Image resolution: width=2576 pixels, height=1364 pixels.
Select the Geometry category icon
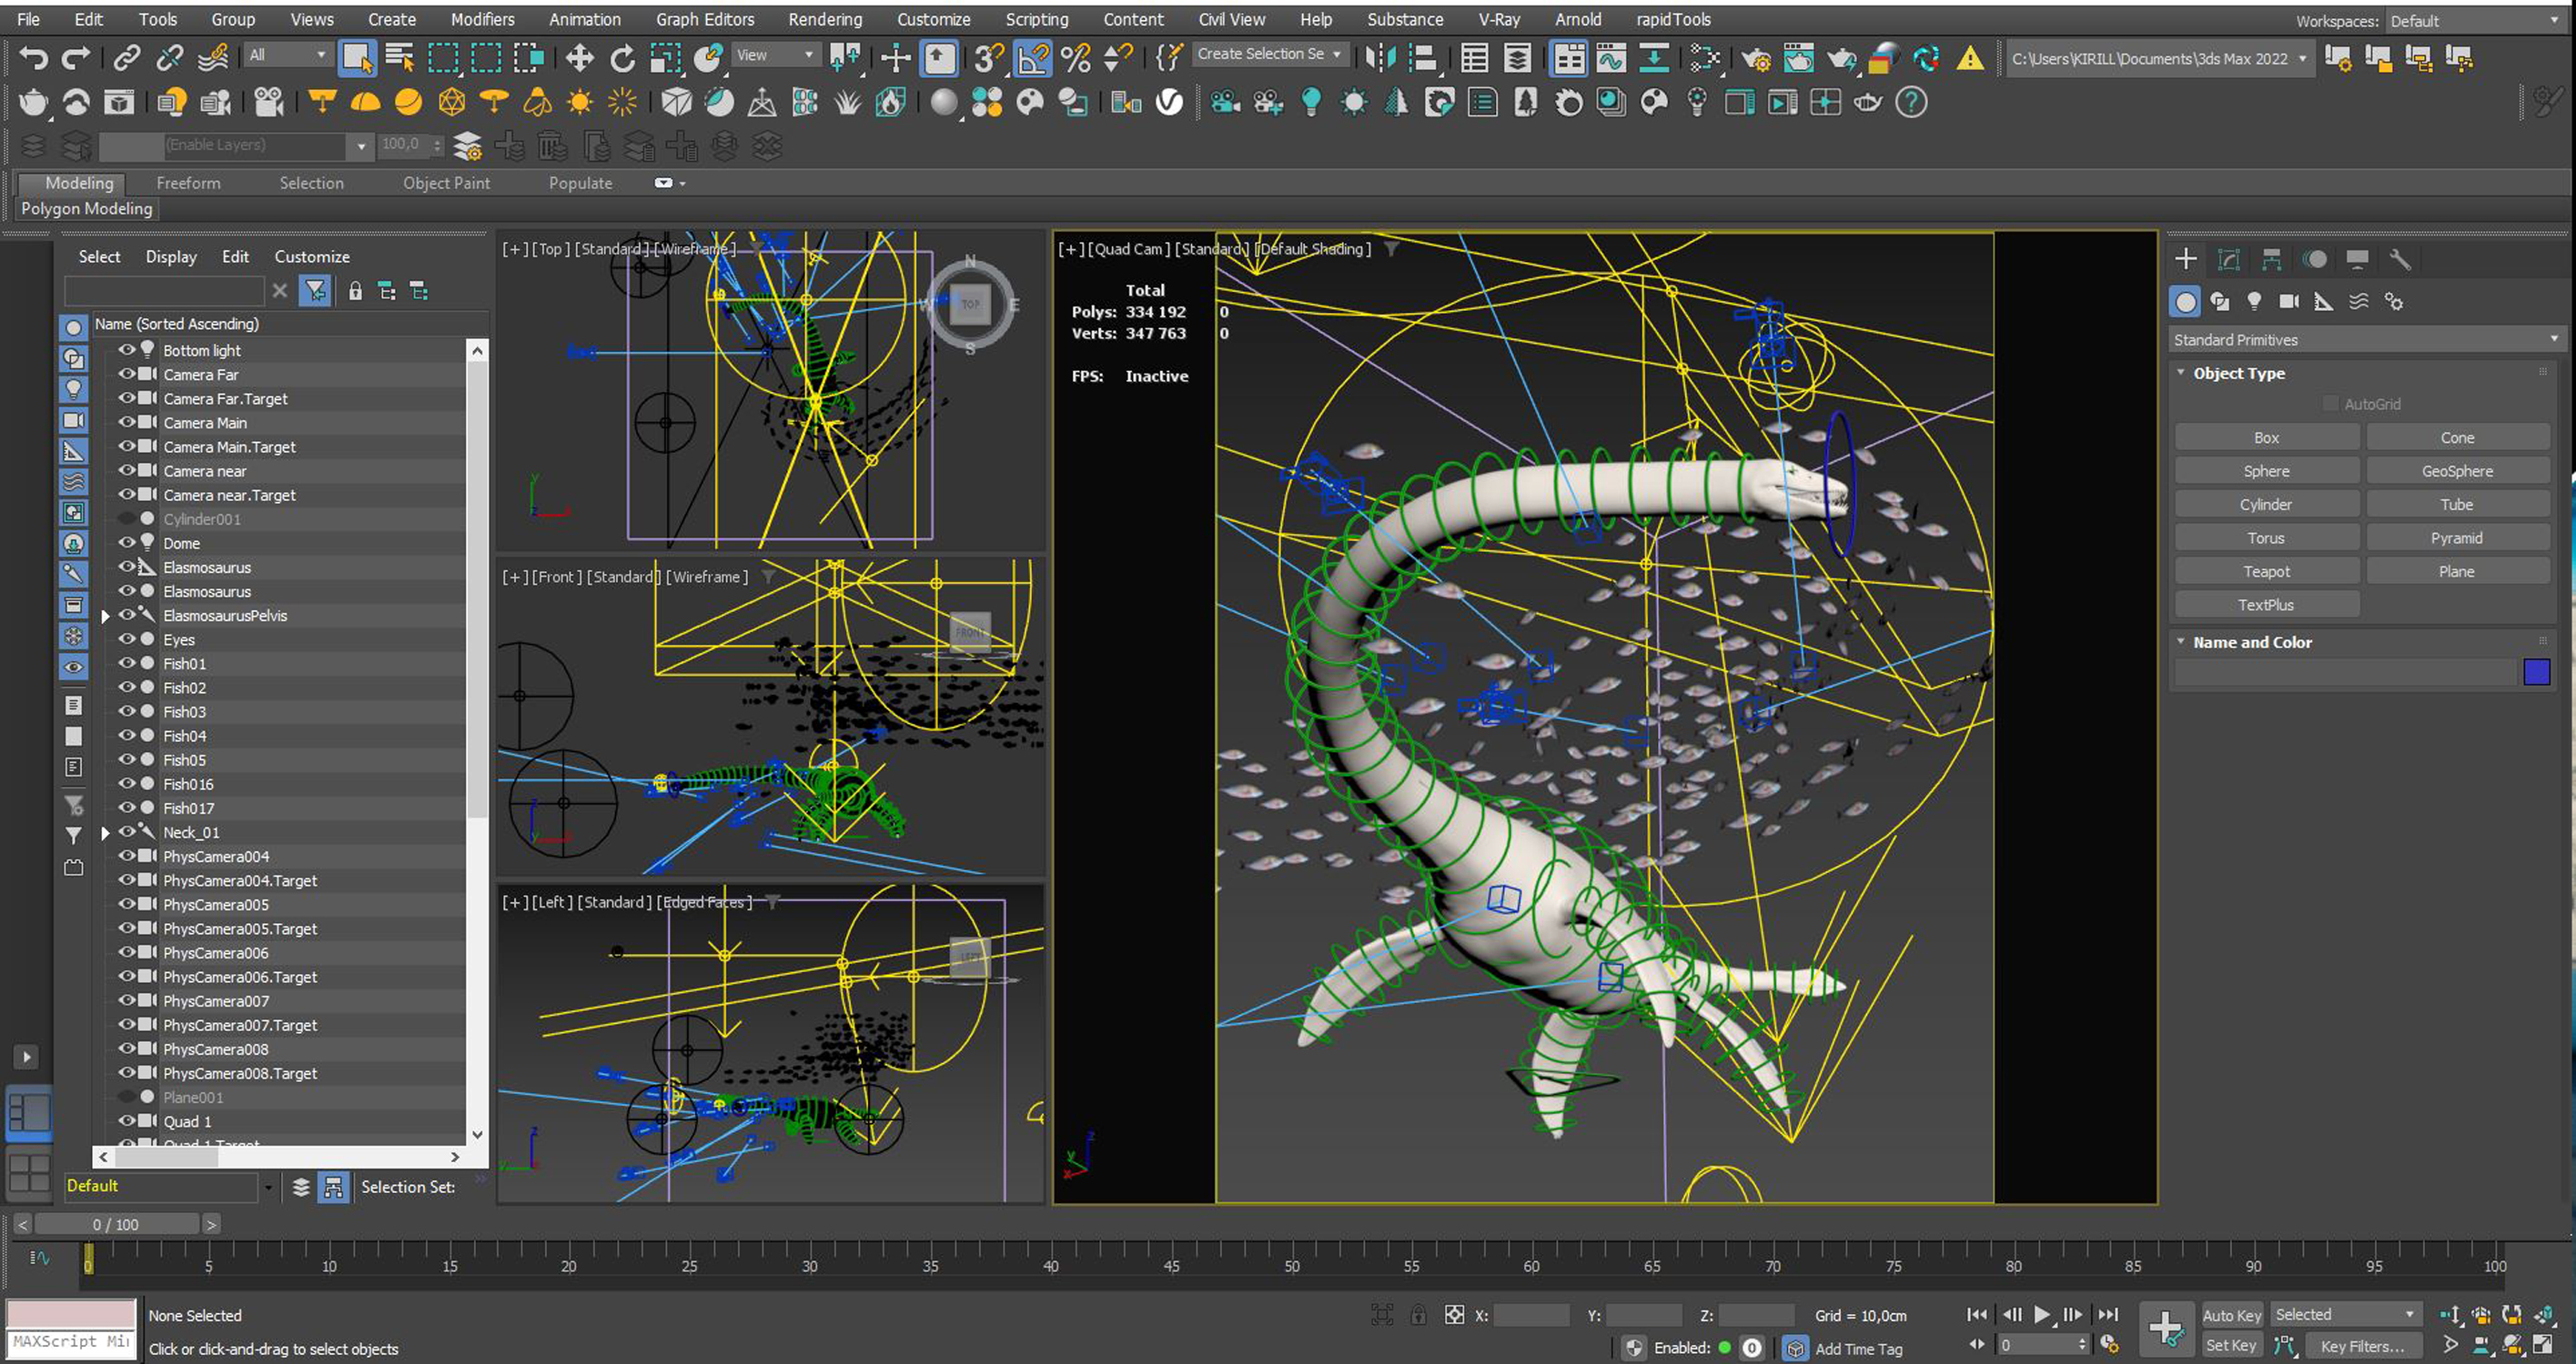tap(2186, 302)
